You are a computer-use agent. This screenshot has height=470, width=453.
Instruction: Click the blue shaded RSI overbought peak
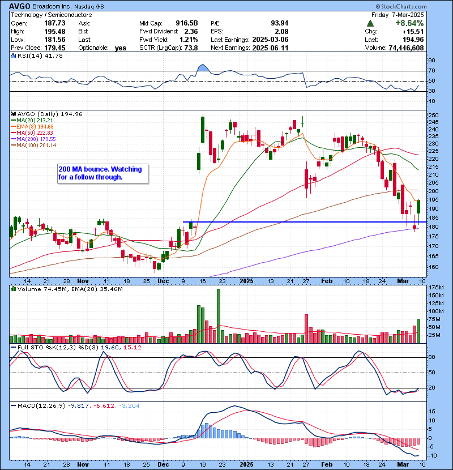[203, 68]
